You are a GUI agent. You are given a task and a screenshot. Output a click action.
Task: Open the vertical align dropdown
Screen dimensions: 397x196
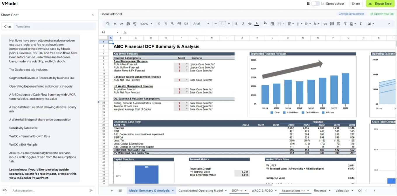(x=299, y=24)
